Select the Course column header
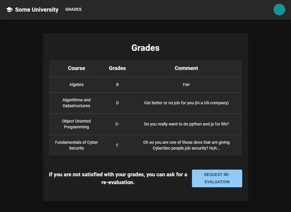The height and width of the screenshot is (212, 291). 76,68
